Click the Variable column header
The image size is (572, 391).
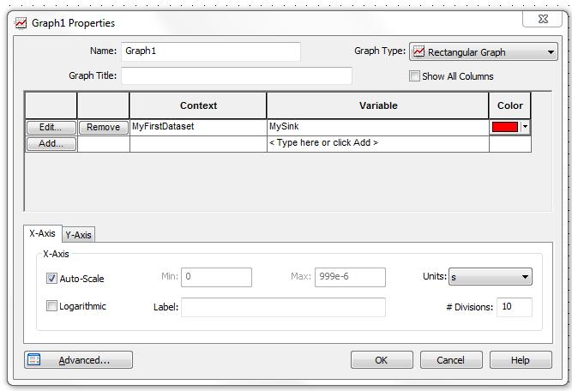coord(378,105)
